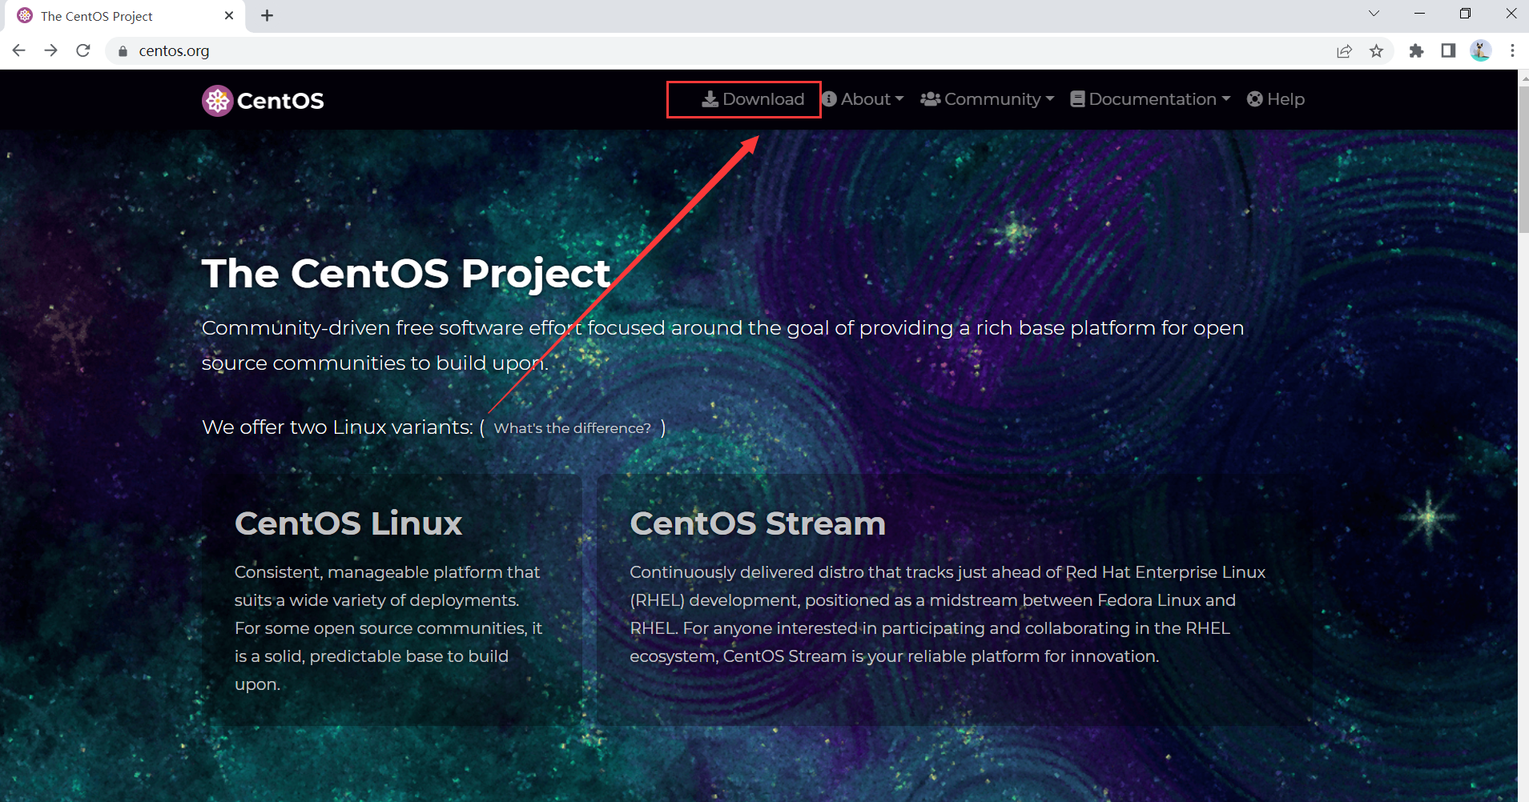
Task: Open the Chrome three-dot menu
Action: [1512, 51]
